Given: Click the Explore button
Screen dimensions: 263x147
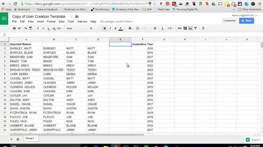Looking at the screenshot, I should coord(253,140).
